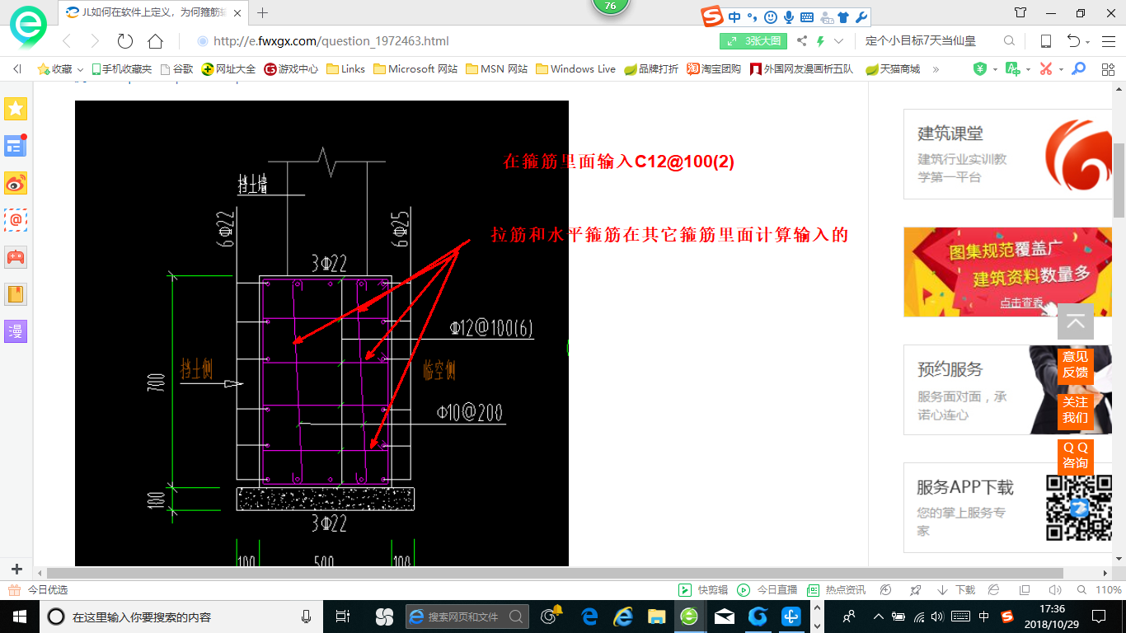
Task: Open the 天猫商城 bookmark
Action: click(893, 69)
